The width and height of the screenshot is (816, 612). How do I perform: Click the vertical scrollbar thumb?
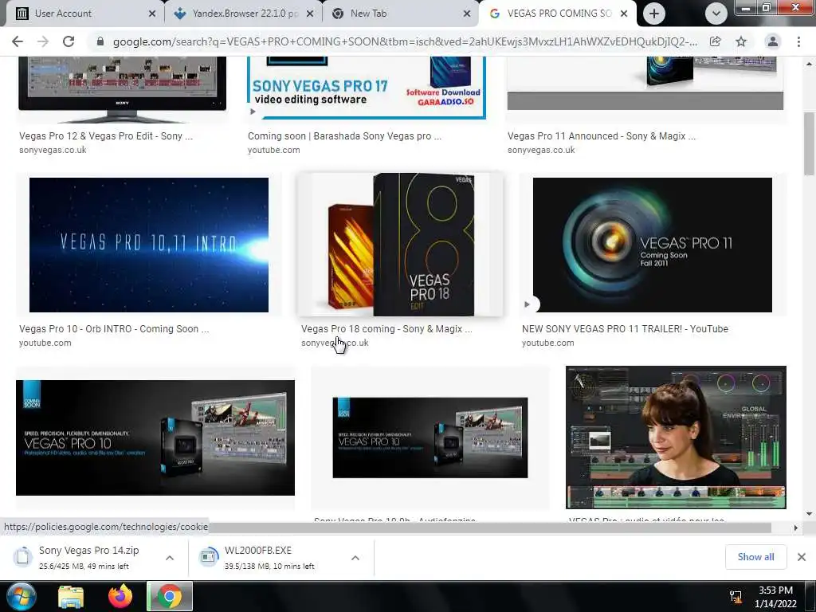(810, 143)
